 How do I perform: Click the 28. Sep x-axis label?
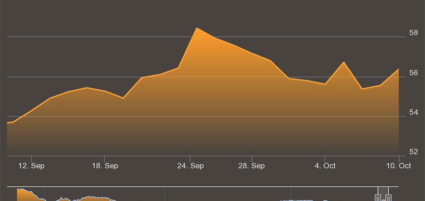(x=251, y=166)
